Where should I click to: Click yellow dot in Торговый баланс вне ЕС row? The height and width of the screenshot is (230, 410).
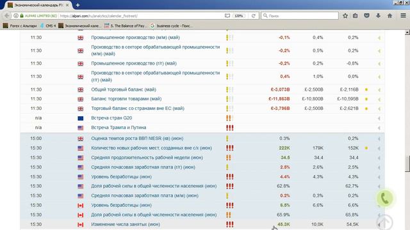366,109
